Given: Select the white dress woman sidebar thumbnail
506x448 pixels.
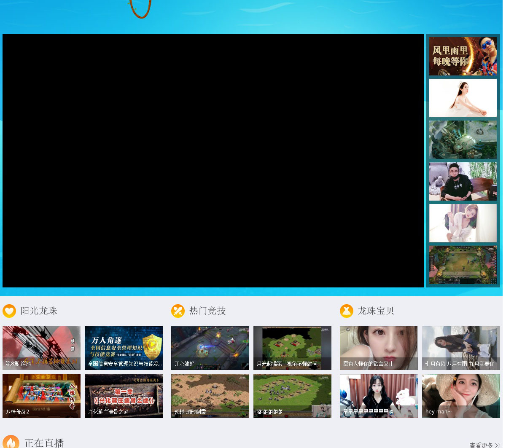Looking at the screenshot, I should (x=463, y=98).
